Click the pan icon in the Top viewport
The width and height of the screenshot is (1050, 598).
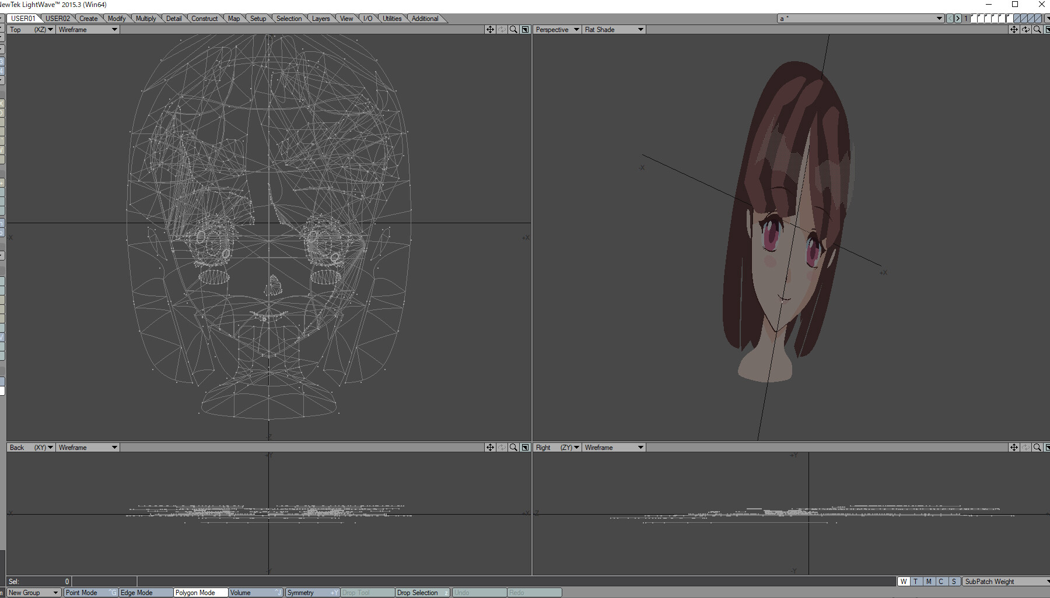point(490,30)
